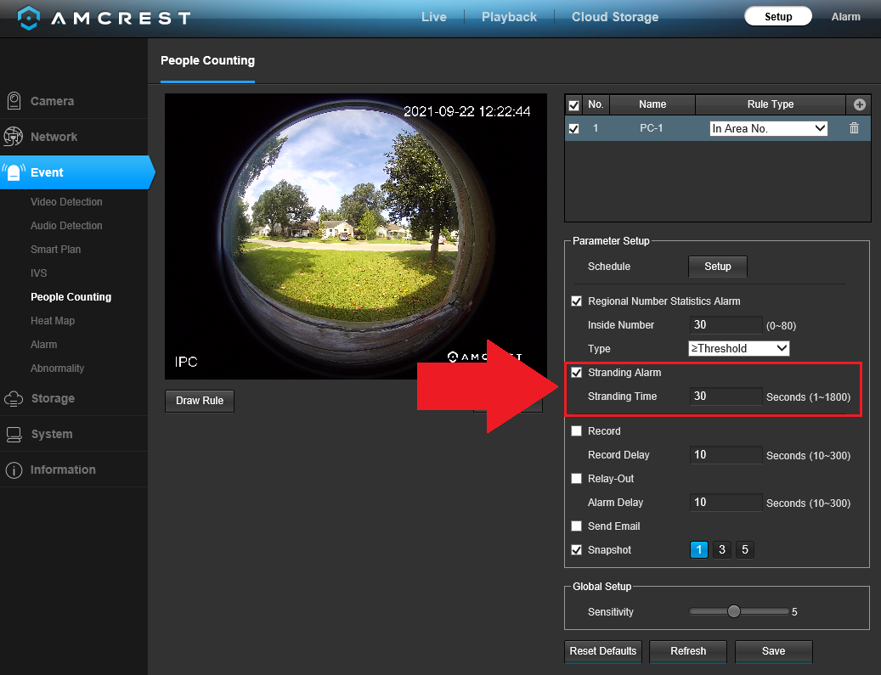This screenshot has height=675, width=881.
Task: Focus the Alarm Delay input field
Action: point(726,503)
